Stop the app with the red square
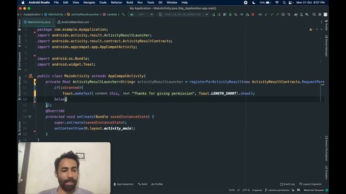346x194 pixels. click(253, 15)
